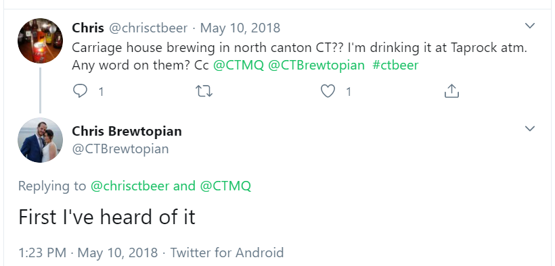Image resolution: width=555 pixels, height=266 pixels.
Task: Open Chris Brewtopian's couple profile photo
Action: [x=41, y=140]
